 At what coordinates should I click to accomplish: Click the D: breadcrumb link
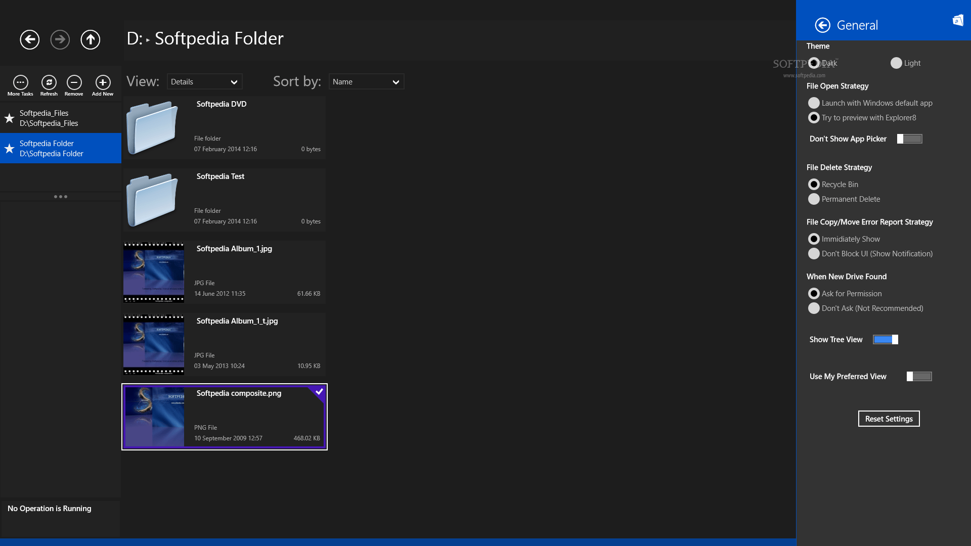134,39
